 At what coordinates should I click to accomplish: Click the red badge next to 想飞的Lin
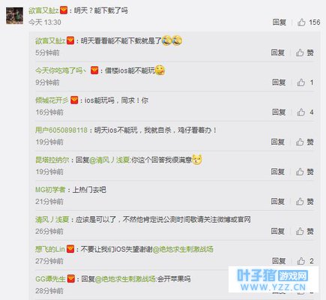click(70, 249)
